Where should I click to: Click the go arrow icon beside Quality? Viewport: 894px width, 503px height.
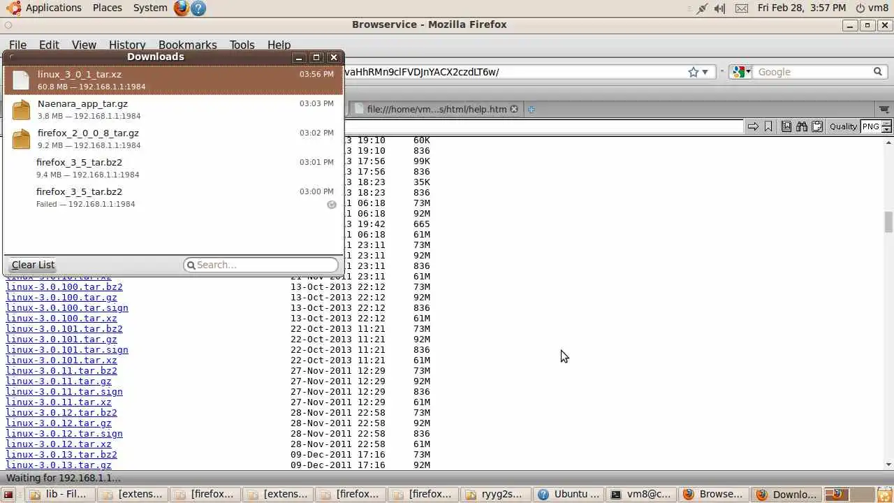pos(753,126)
